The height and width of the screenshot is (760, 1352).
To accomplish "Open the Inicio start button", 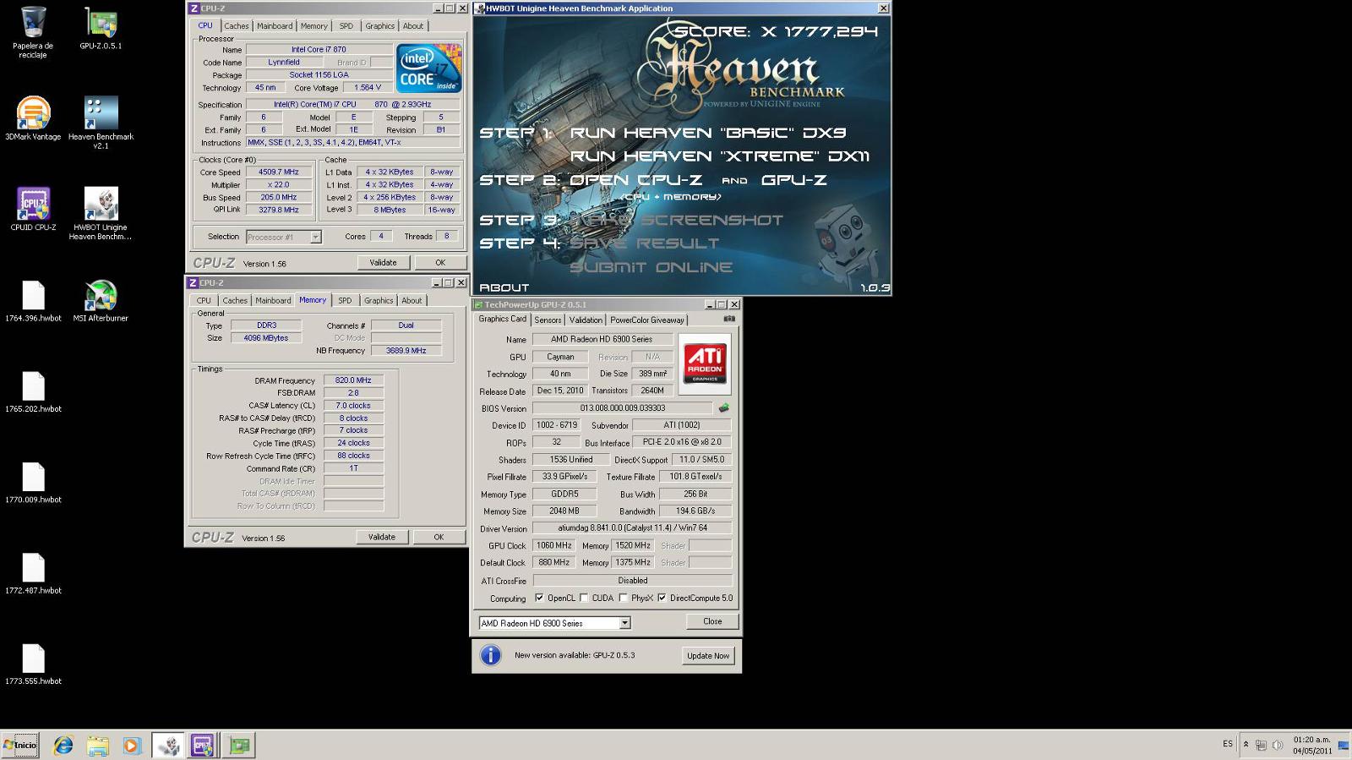I will [x=20, y=745].
